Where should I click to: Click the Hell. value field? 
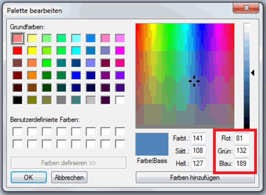198,164
